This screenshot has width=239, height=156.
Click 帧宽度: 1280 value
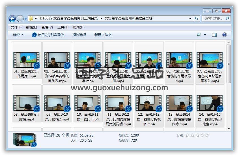coord(135,135)
